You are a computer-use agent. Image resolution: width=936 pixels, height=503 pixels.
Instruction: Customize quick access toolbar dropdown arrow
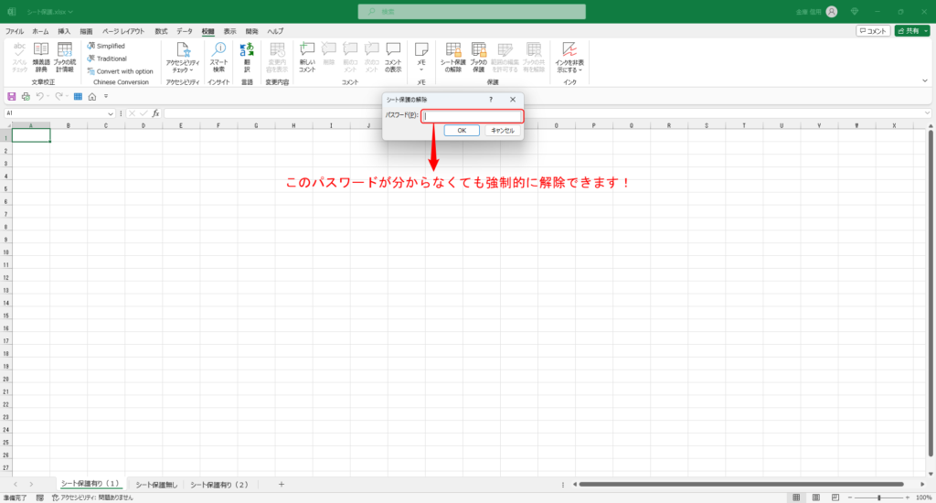click(x=106, y=96)
